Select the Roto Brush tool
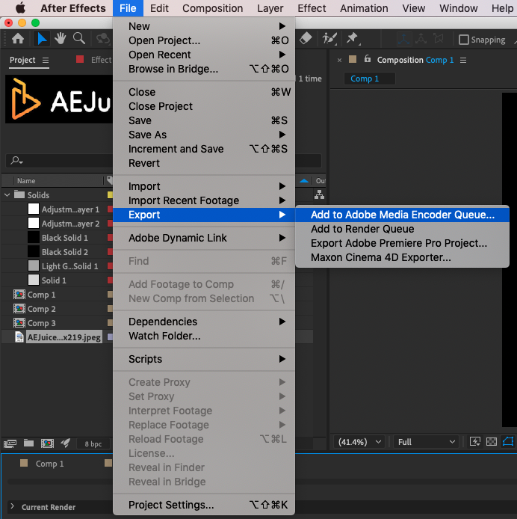Image resolution: width=517 pixels, height=519 pixels. 329,39
